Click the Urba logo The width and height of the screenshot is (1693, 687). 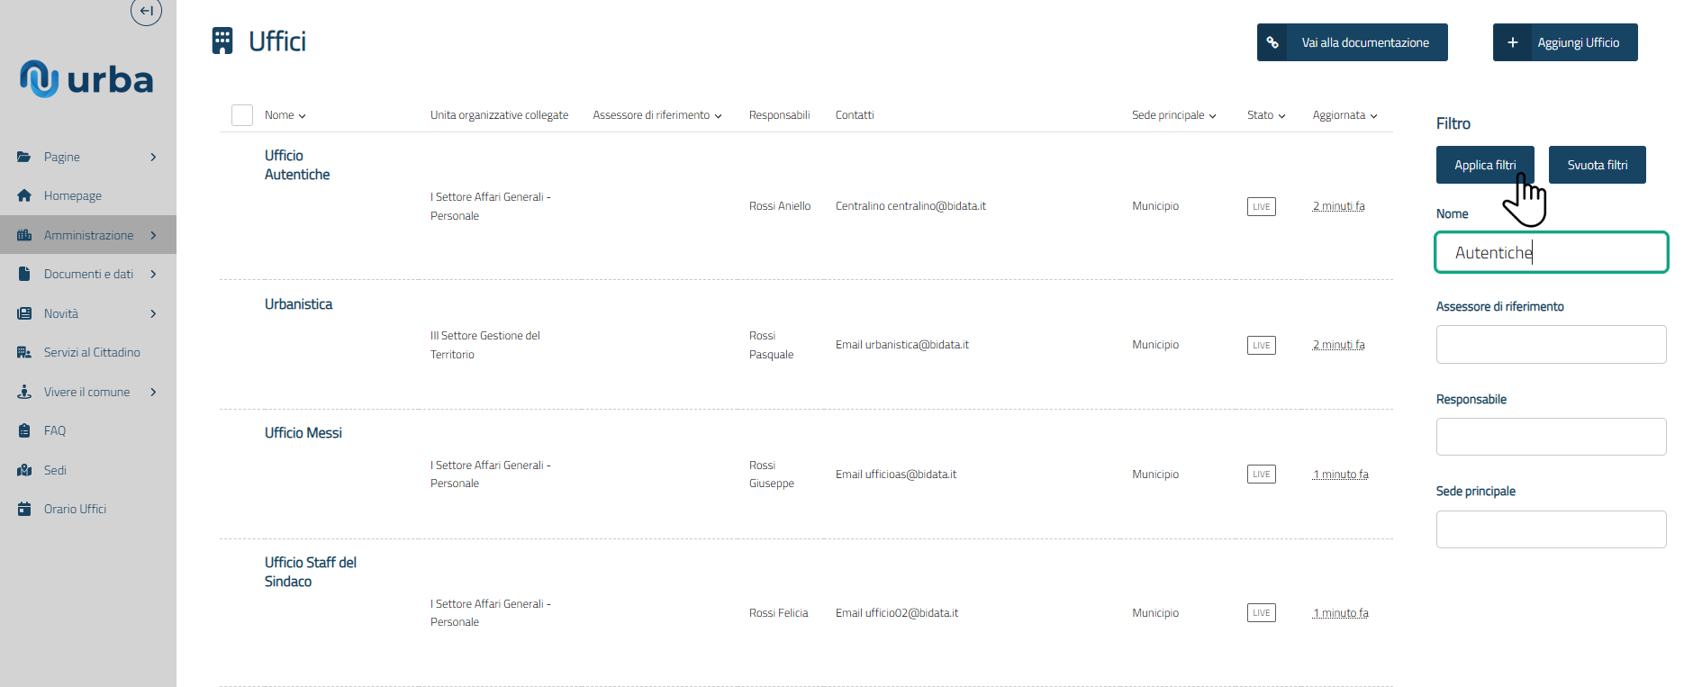(86, 79)
